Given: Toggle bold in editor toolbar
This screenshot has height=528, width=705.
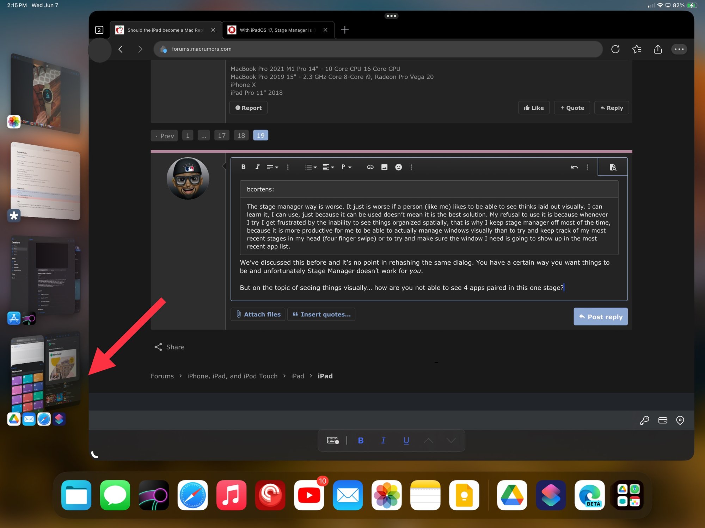Looking at the screenshot, I should (x=243, y=167).
